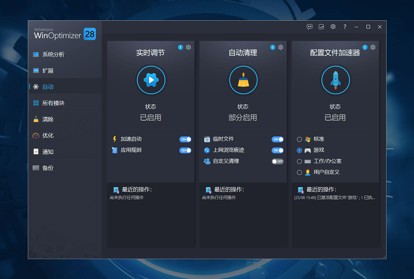
Task: Open 扩展 in the sidebar
Action: point(65,71)
